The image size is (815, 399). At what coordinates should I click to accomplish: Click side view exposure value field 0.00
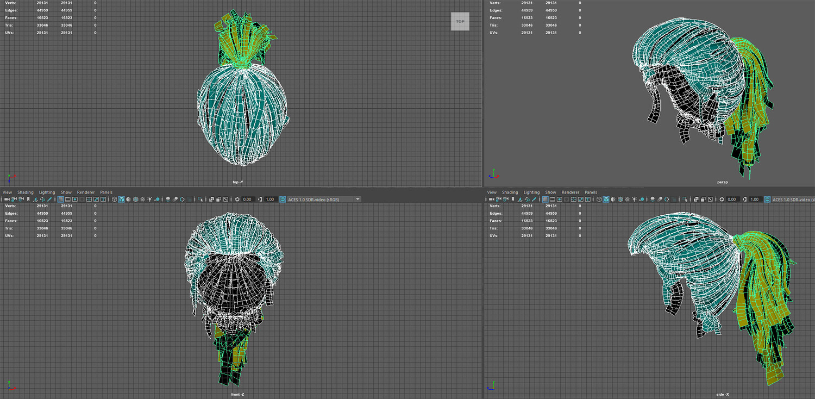pyautogui.click(x=732, y=199)
